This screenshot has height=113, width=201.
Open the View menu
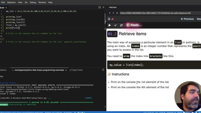click(x=20, y=3)
